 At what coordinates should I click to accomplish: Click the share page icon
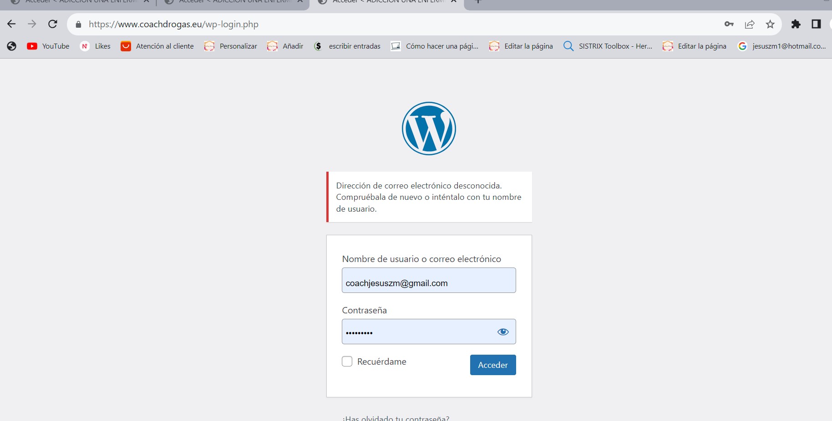(750, 24)
